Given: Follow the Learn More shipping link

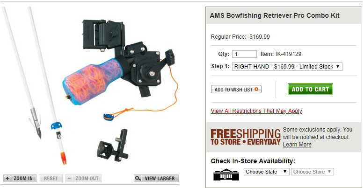Looking at the screenshot, I should click(x=297, y=145).
